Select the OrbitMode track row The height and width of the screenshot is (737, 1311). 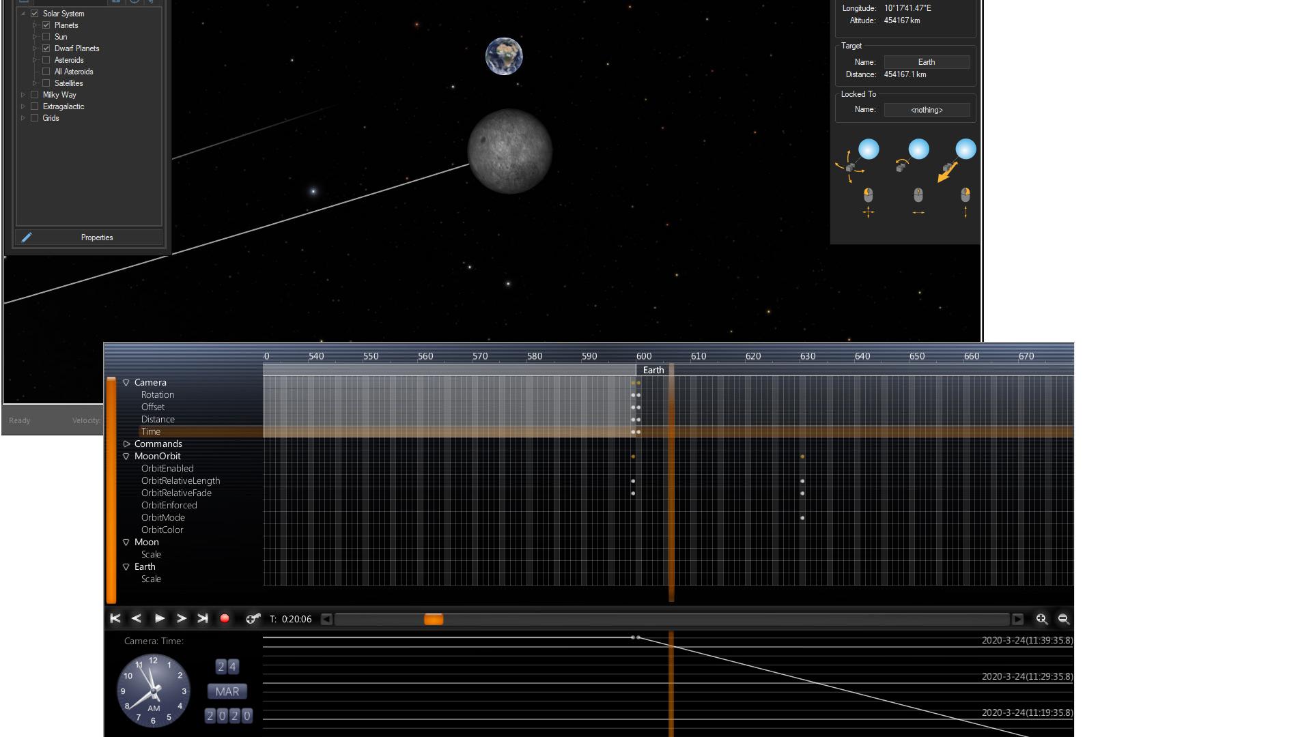tap(163, 518)
